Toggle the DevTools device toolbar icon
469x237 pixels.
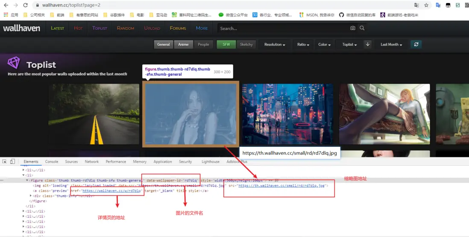(12, 161)
